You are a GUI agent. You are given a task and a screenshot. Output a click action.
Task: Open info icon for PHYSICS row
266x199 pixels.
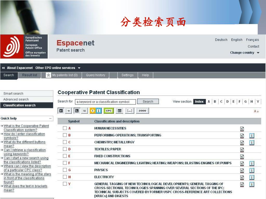[x=252, y=170]
